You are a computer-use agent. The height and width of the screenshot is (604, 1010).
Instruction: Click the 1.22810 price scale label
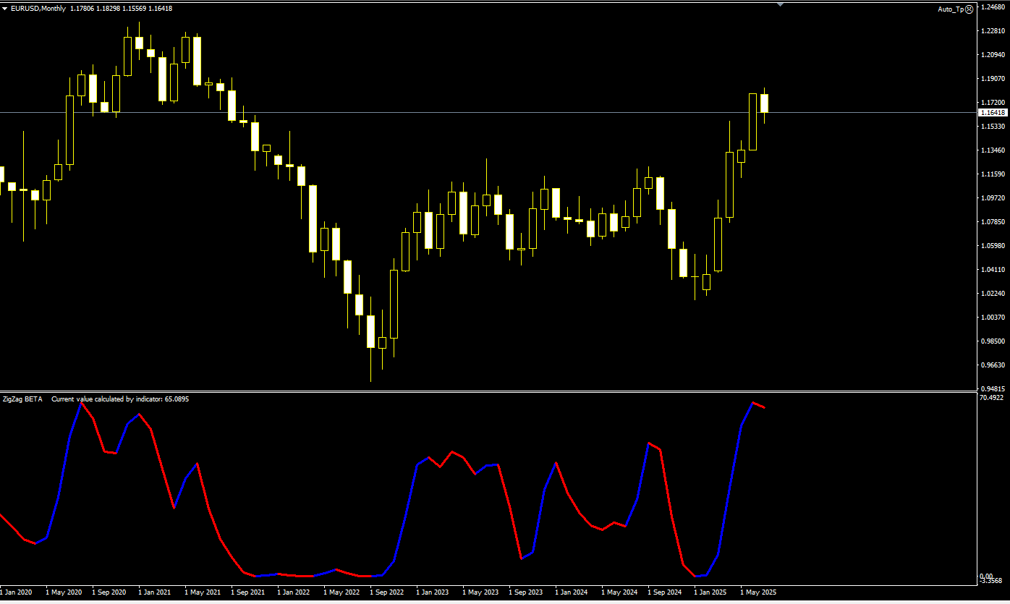[993, 31]
